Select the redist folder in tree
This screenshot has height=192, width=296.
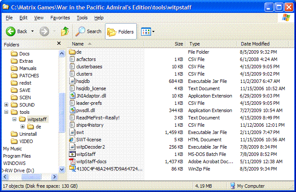pos(21,83)
